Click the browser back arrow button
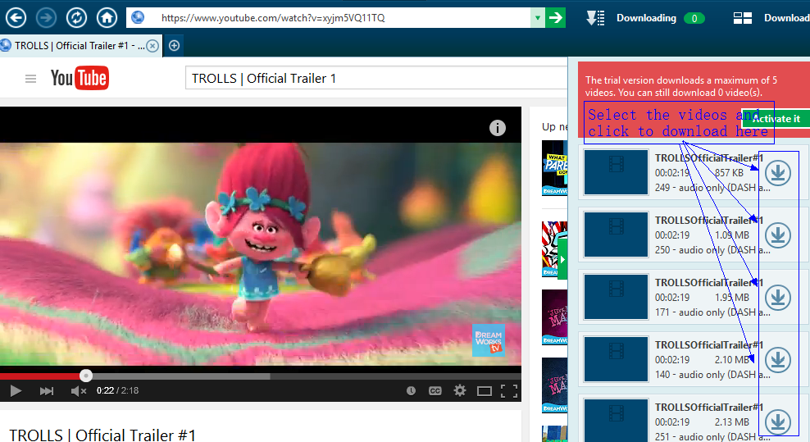This screenshot has height=442, width=810. pos(16,18)
